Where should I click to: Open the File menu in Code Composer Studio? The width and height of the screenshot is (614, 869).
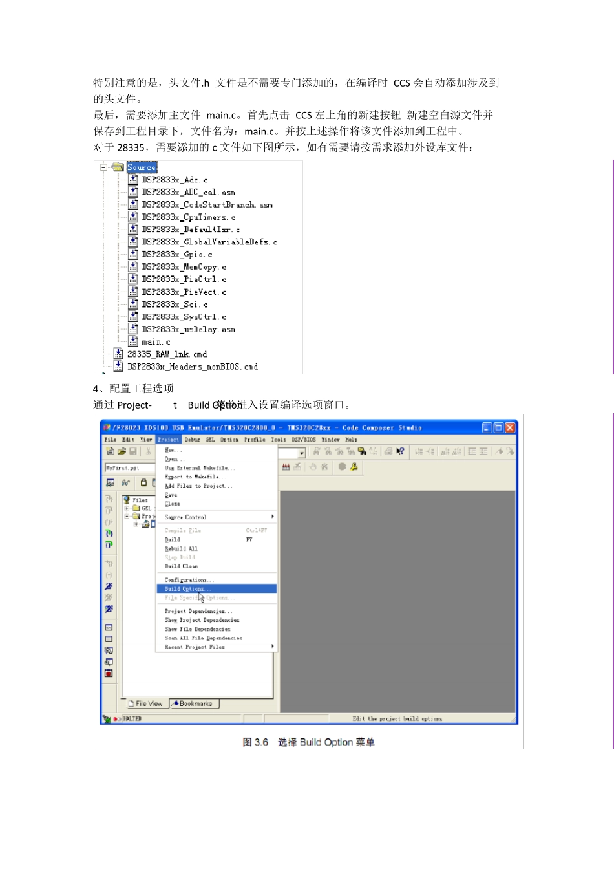pyautogui.click(x=111, y=440)
